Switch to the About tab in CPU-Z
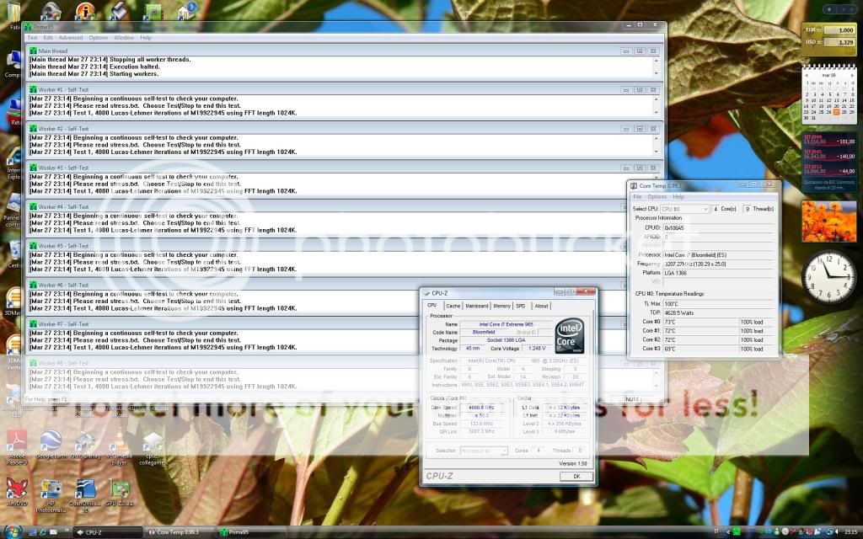Viewport: 863px width, 539px height. click(x=542, y=306)
